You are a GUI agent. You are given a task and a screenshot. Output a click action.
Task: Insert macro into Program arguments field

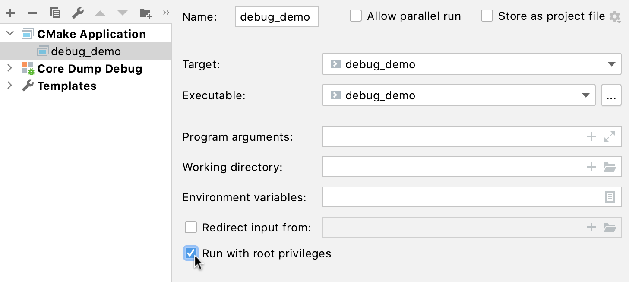(591, 136)
